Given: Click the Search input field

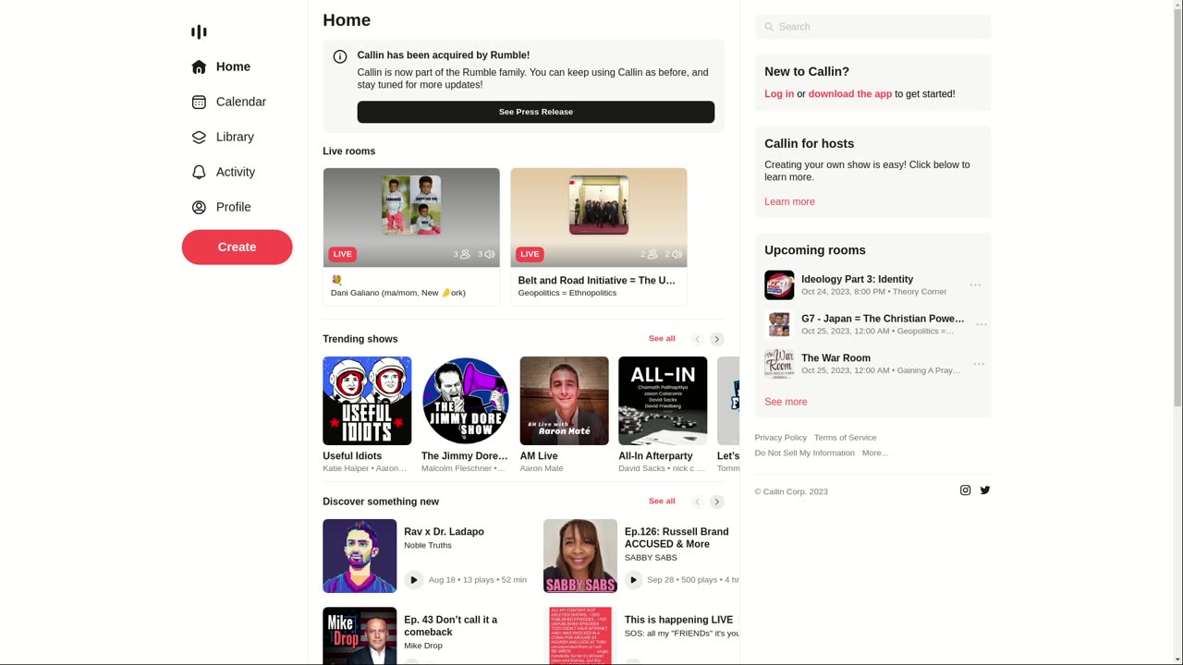Looking at the screenshot, I should click(872, 27).
